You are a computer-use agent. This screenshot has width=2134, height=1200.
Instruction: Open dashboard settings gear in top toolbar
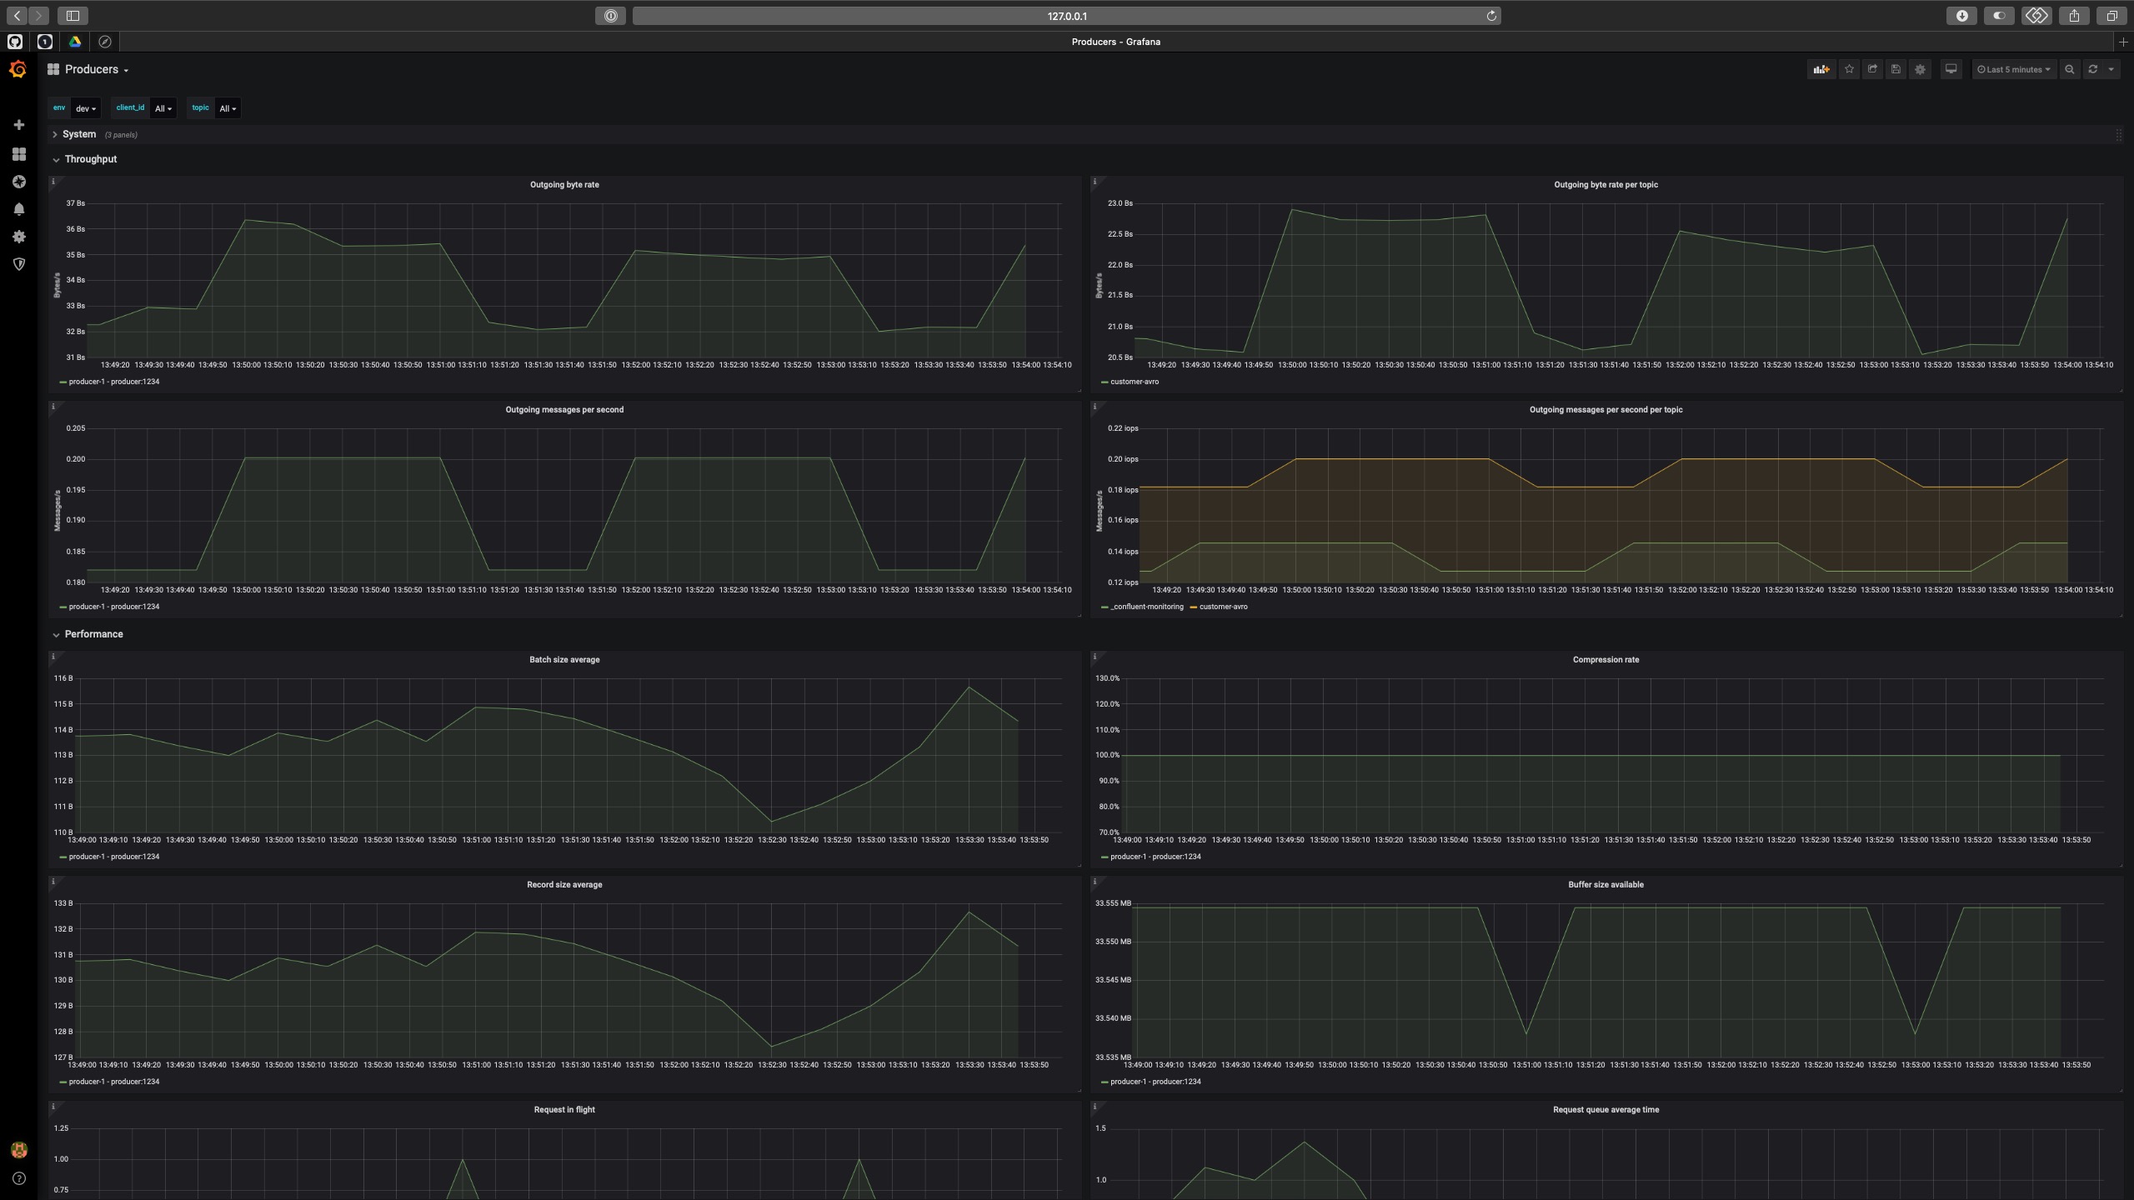coord(1920,69)
